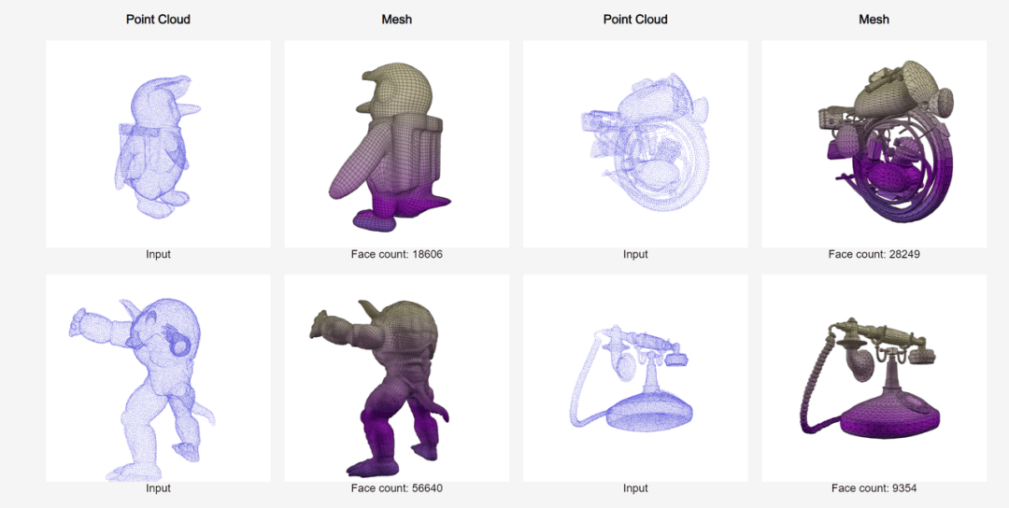Select the unicycle machine point cloud image

(x=635, y=144)
